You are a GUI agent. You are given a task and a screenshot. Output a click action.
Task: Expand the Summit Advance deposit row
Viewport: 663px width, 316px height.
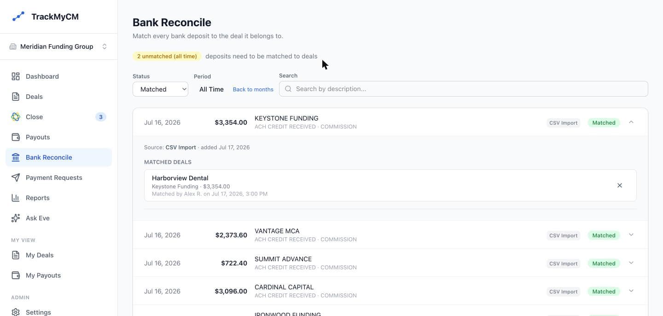pos(631,263)
